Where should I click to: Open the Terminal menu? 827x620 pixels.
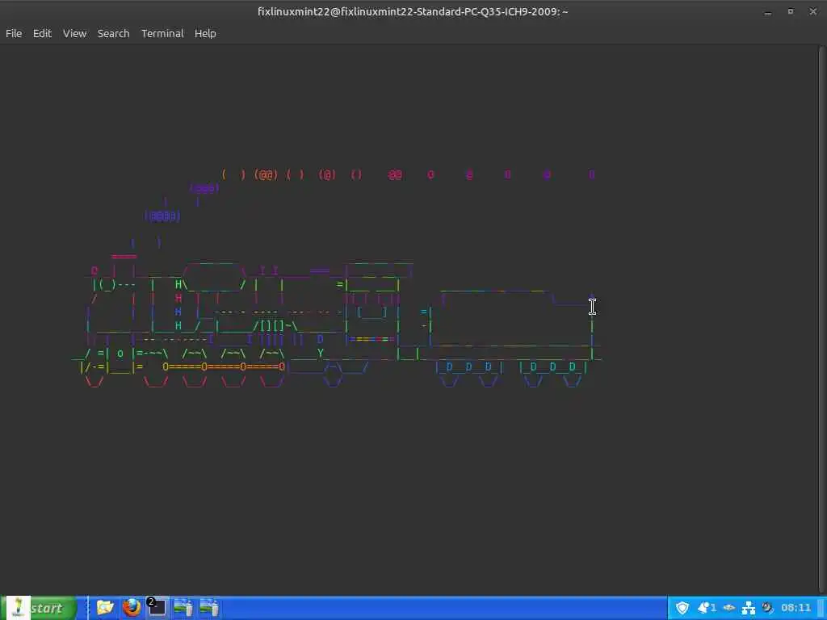click(x=162, y=33)
